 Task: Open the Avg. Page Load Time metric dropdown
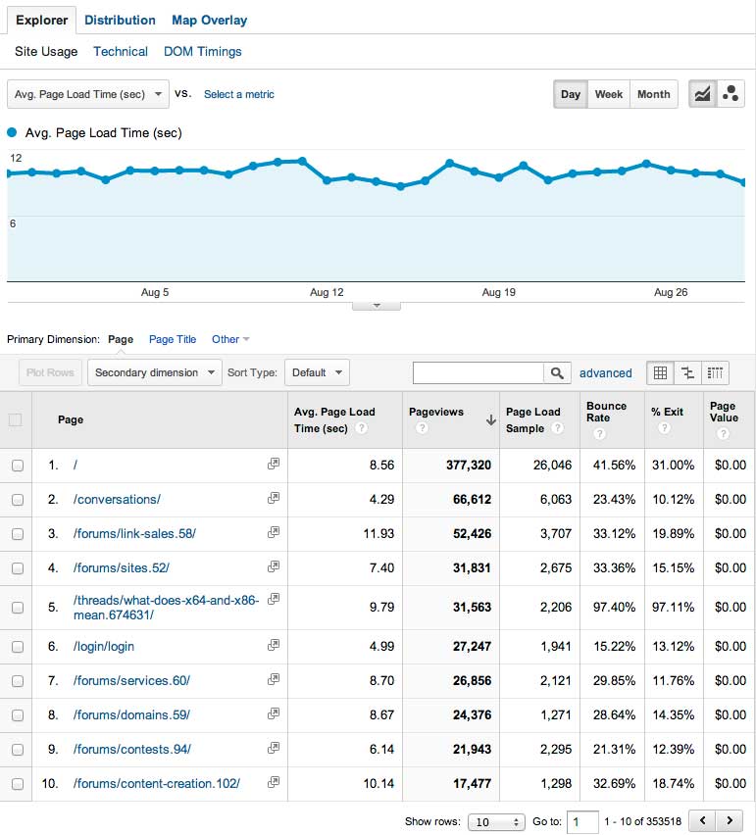pos(88,94)
